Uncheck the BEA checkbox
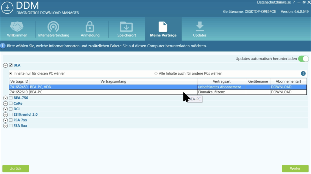The width and height of the screenshot is (311, 174). [x=11, y=65]
